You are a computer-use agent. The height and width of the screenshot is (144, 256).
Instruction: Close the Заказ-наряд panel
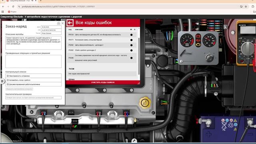coord(63,23)
